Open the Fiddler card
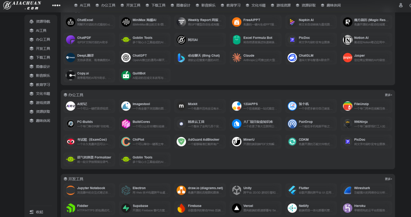Image resolution: width=411 pixels, height=217 pixels. (x=89, y=208)
